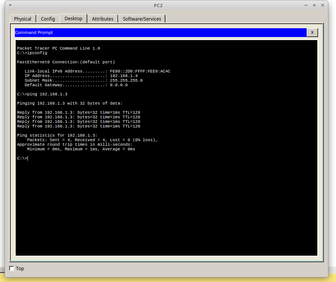Switch to Software/Services tab
The height and width of the screenshot is (282, 336).
coord(142,19)
